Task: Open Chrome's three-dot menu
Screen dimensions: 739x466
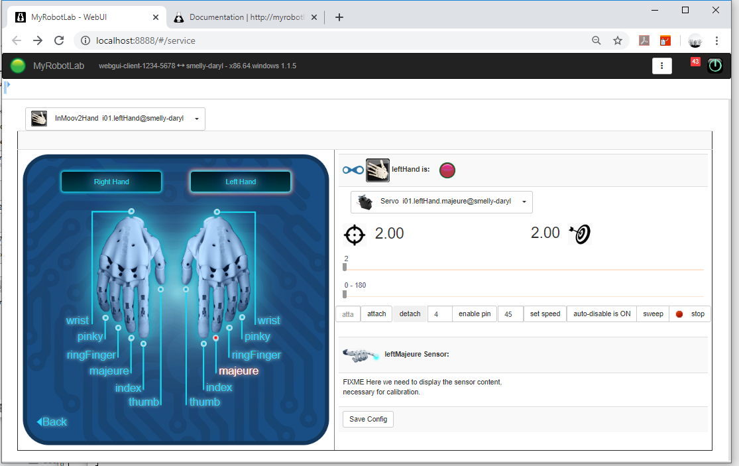Action: point(716,40)
